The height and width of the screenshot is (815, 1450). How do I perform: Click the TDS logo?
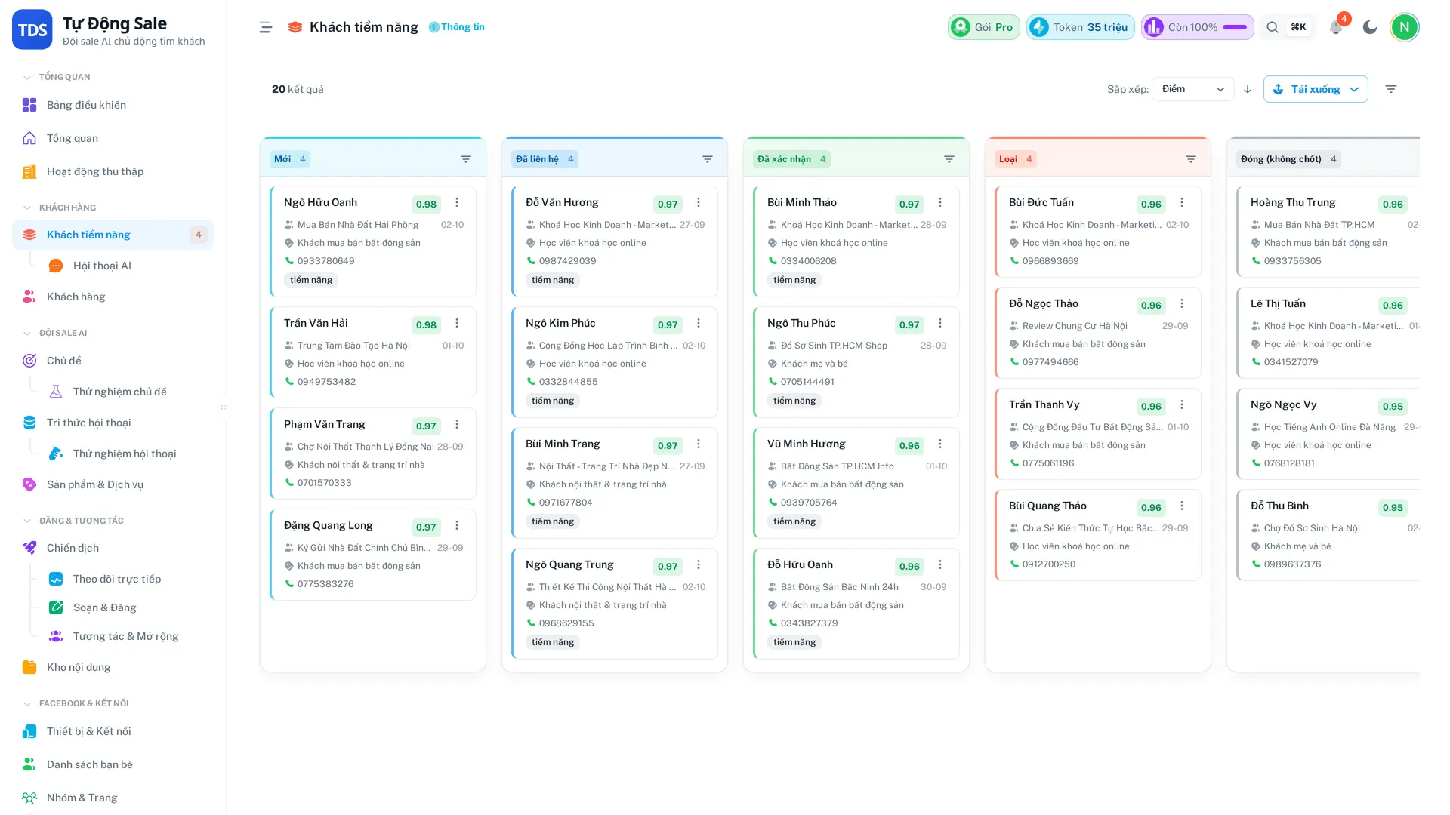tap(32, 29)
